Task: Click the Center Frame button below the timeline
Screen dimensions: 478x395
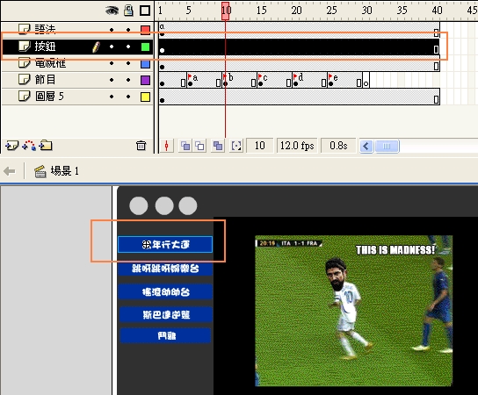Action: (166, 146)
